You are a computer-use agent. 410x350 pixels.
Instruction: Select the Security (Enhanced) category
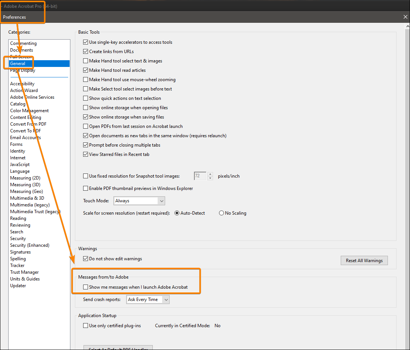30,245
